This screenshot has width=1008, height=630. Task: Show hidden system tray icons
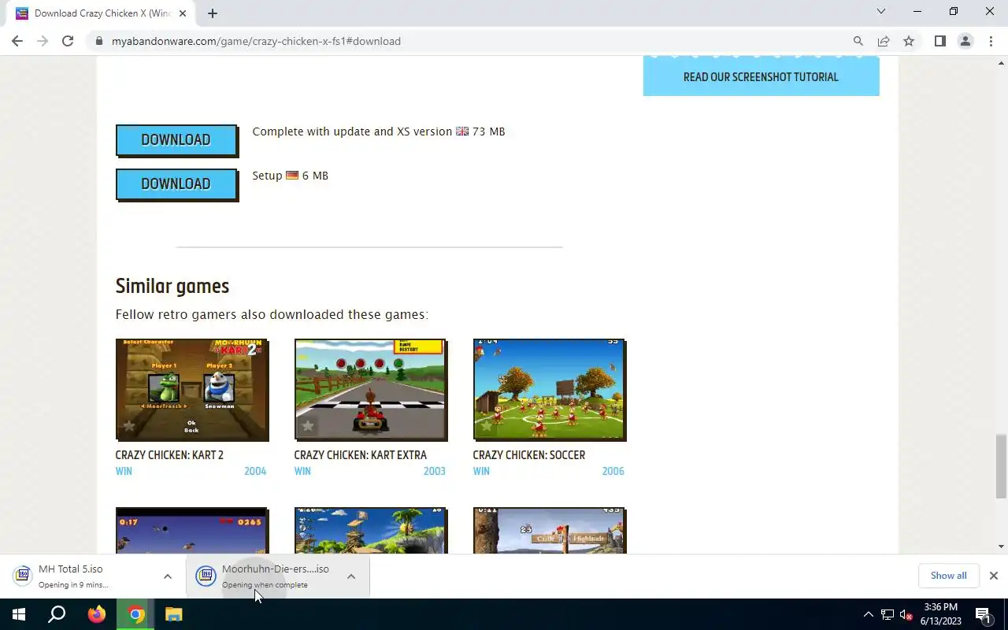(x=869, y=614)
